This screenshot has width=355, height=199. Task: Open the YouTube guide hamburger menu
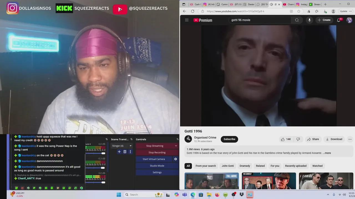tap(187, 20)
